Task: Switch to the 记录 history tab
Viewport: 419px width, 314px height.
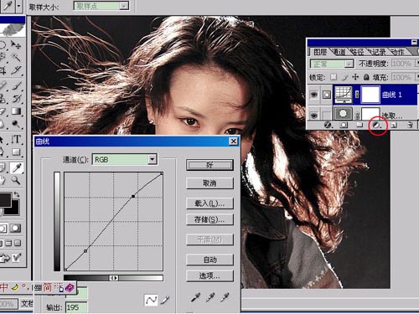Action: click(377, 52)
